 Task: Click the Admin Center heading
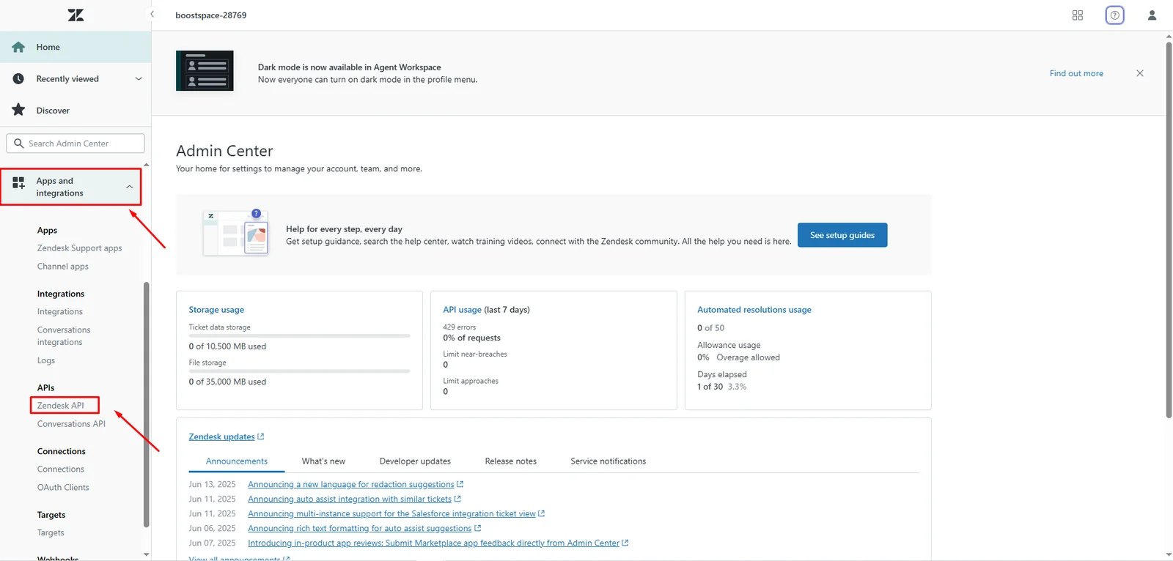click(x=224, y=151)
